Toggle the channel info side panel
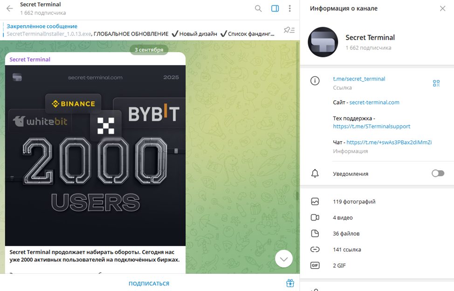This screenshot has height=291, width=454. 275,8
